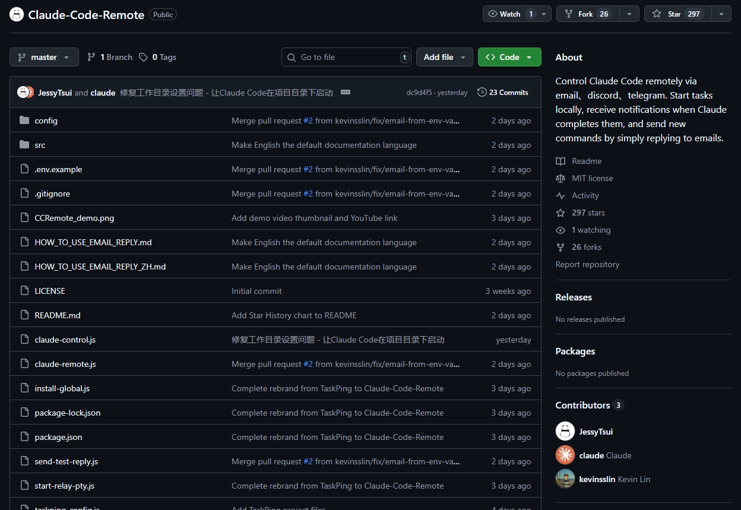View the 23 Commits history
The width and height of the screenshot is (741, 510).
503,92
